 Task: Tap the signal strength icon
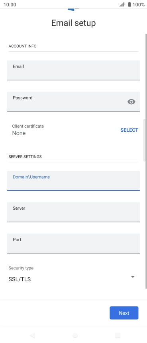point(122,4)
